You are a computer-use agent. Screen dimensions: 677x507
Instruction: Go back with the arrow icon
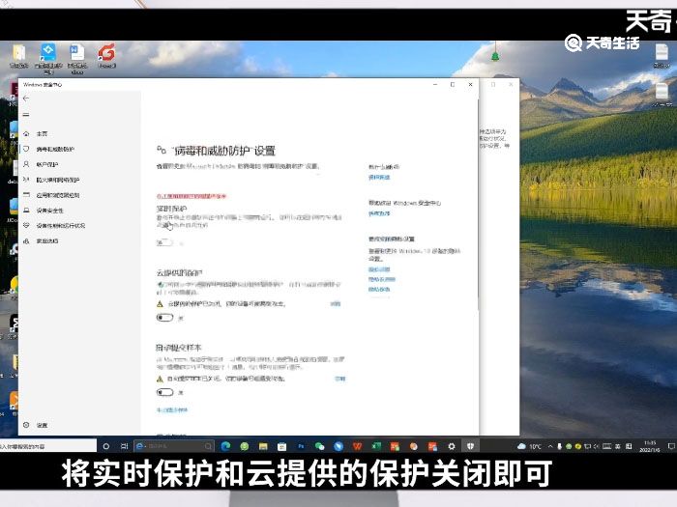tap(26, 99)
